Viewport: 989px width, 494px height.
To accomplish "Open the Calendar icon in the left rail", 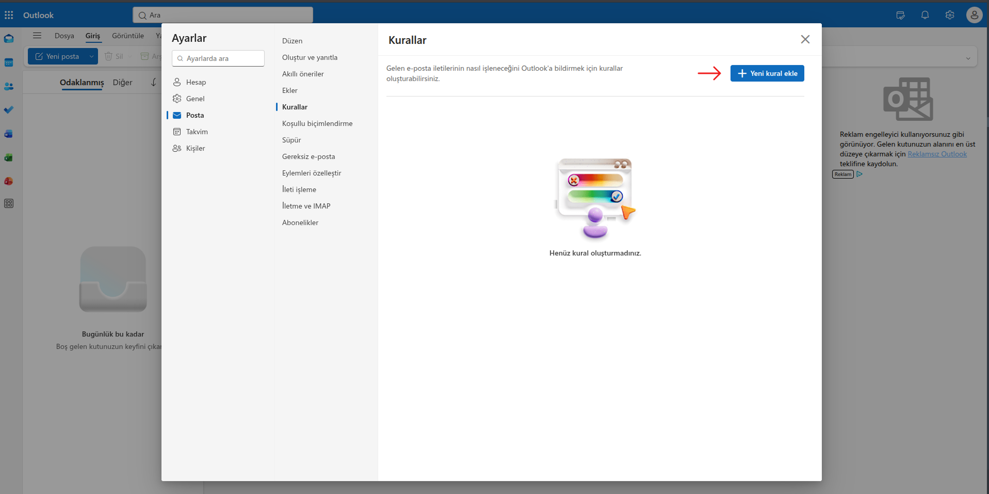I will [x=9, y=62].
